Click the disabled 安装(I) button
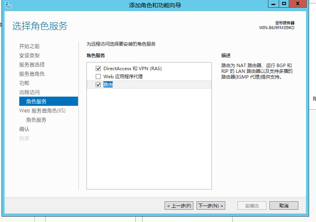 click(x=252, y=206)
